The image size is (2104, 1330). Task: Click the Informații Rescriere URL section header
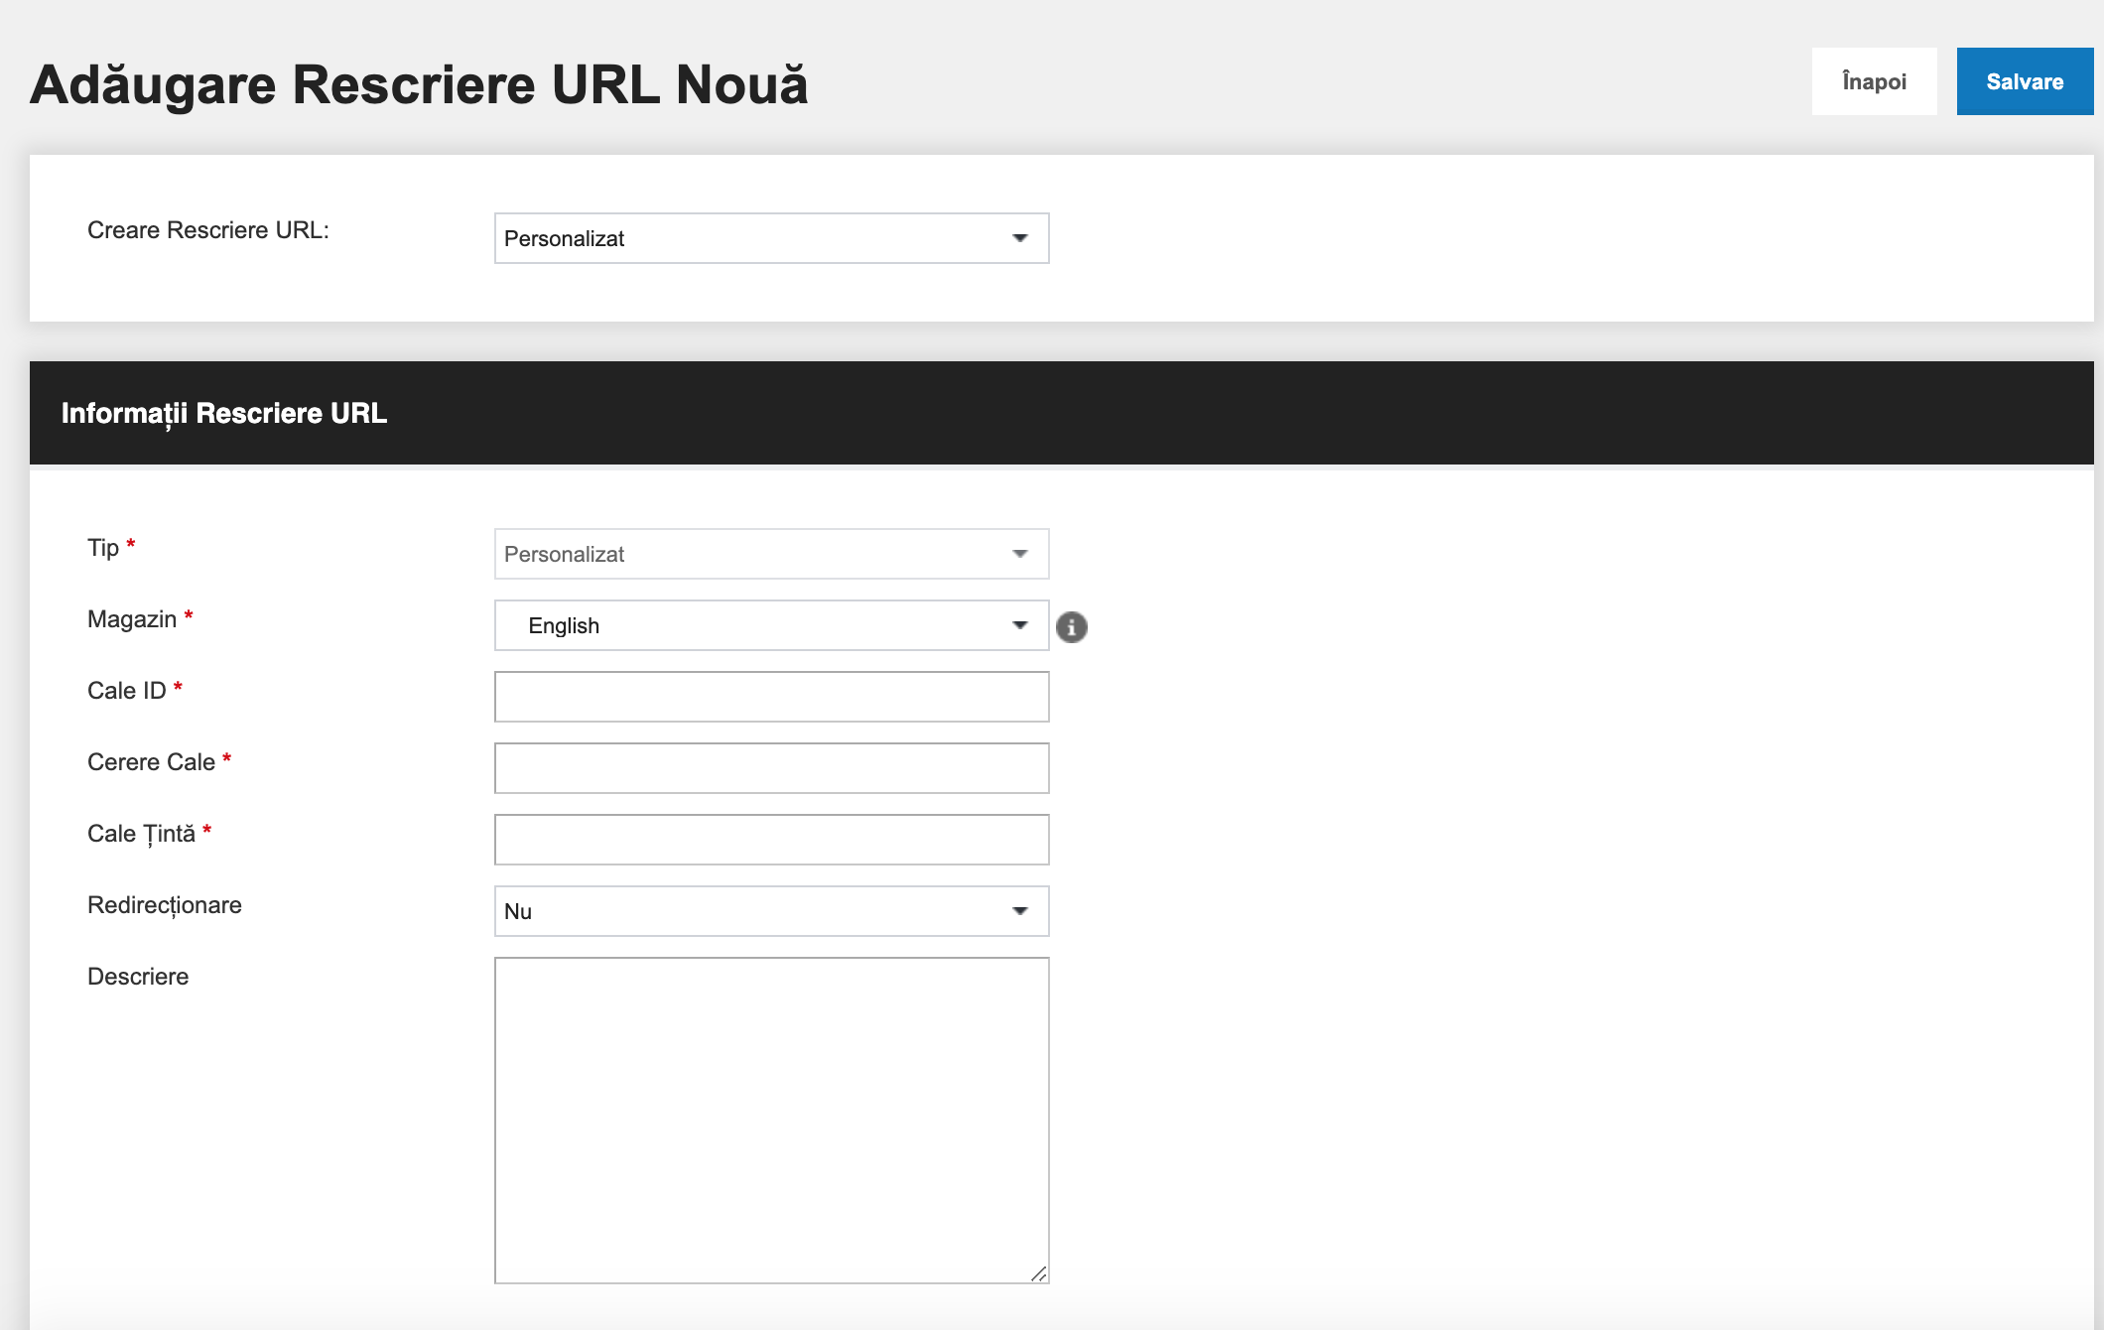[x=1062, y=413]
